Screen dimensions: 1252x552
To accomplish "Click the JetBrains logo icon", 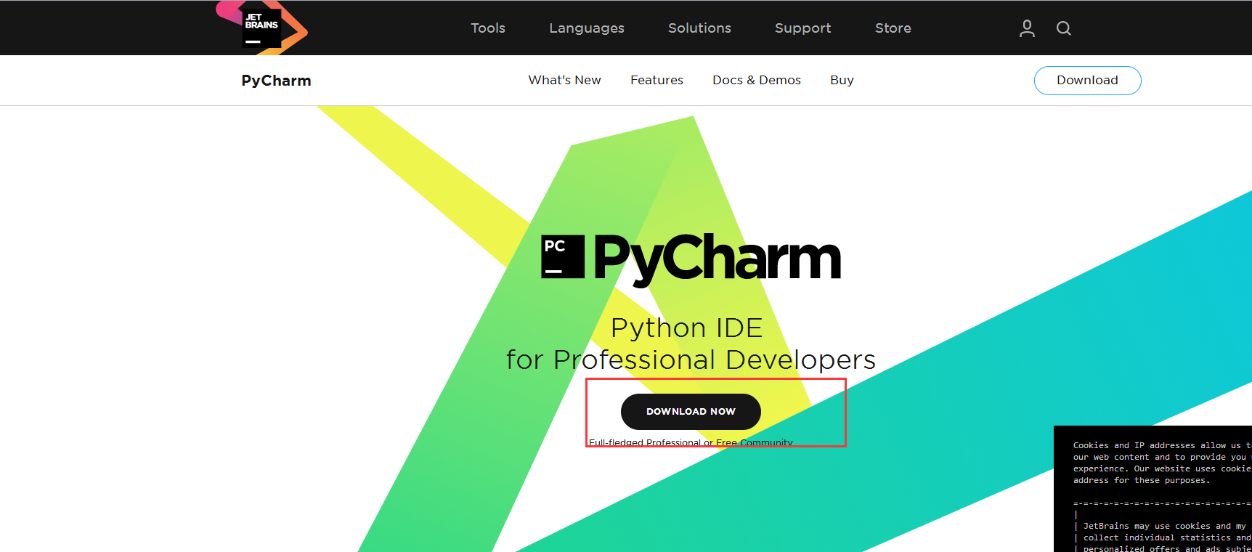I will coord(262,28).
